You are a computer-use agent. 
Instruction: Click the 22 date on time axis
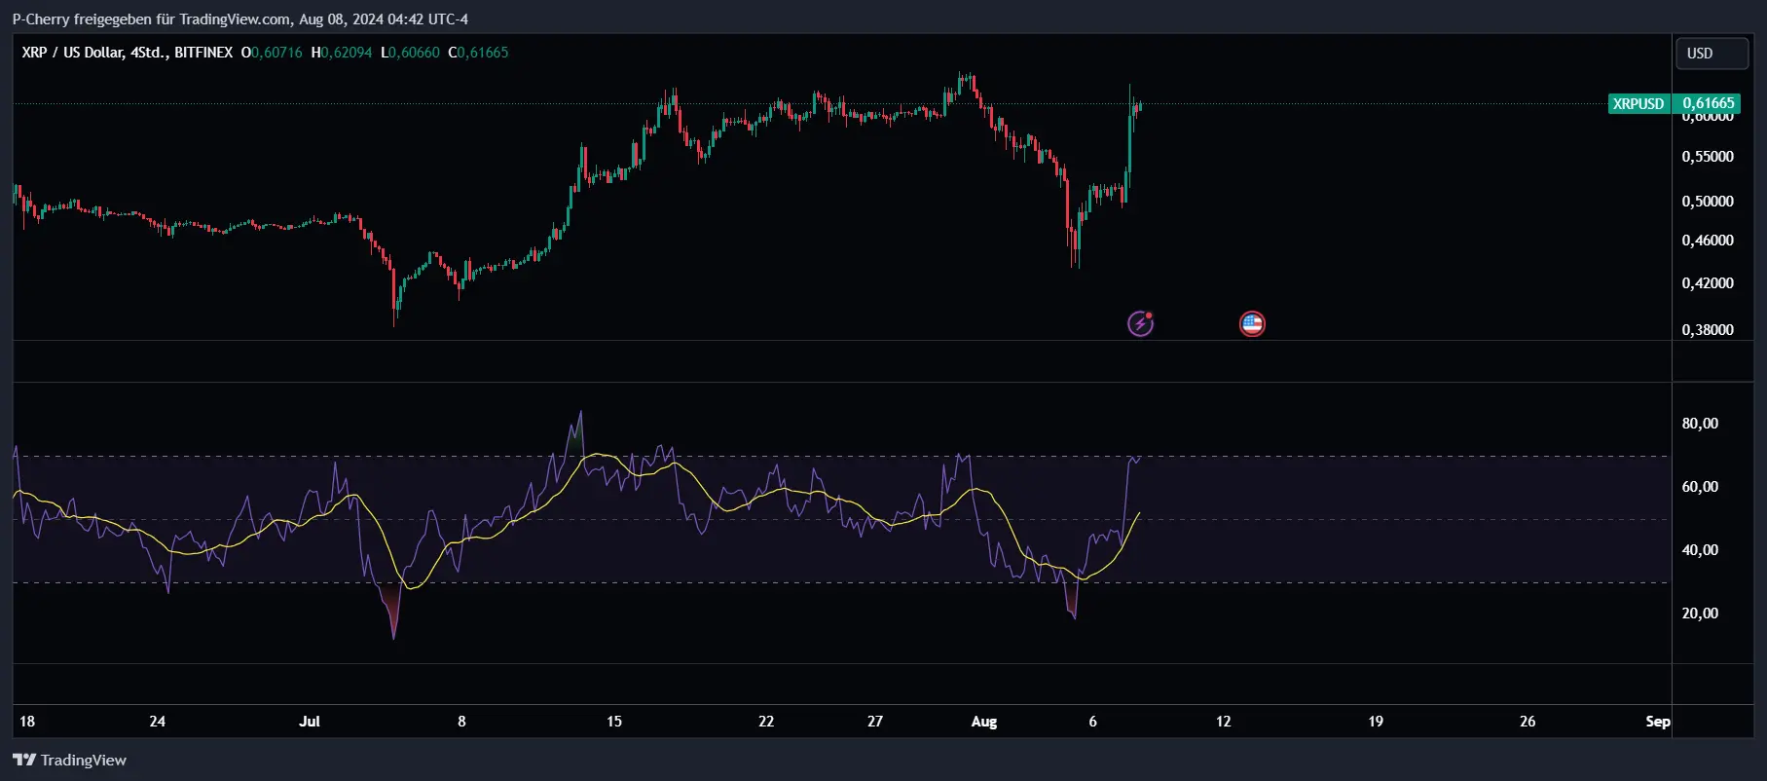click(766, 722)
